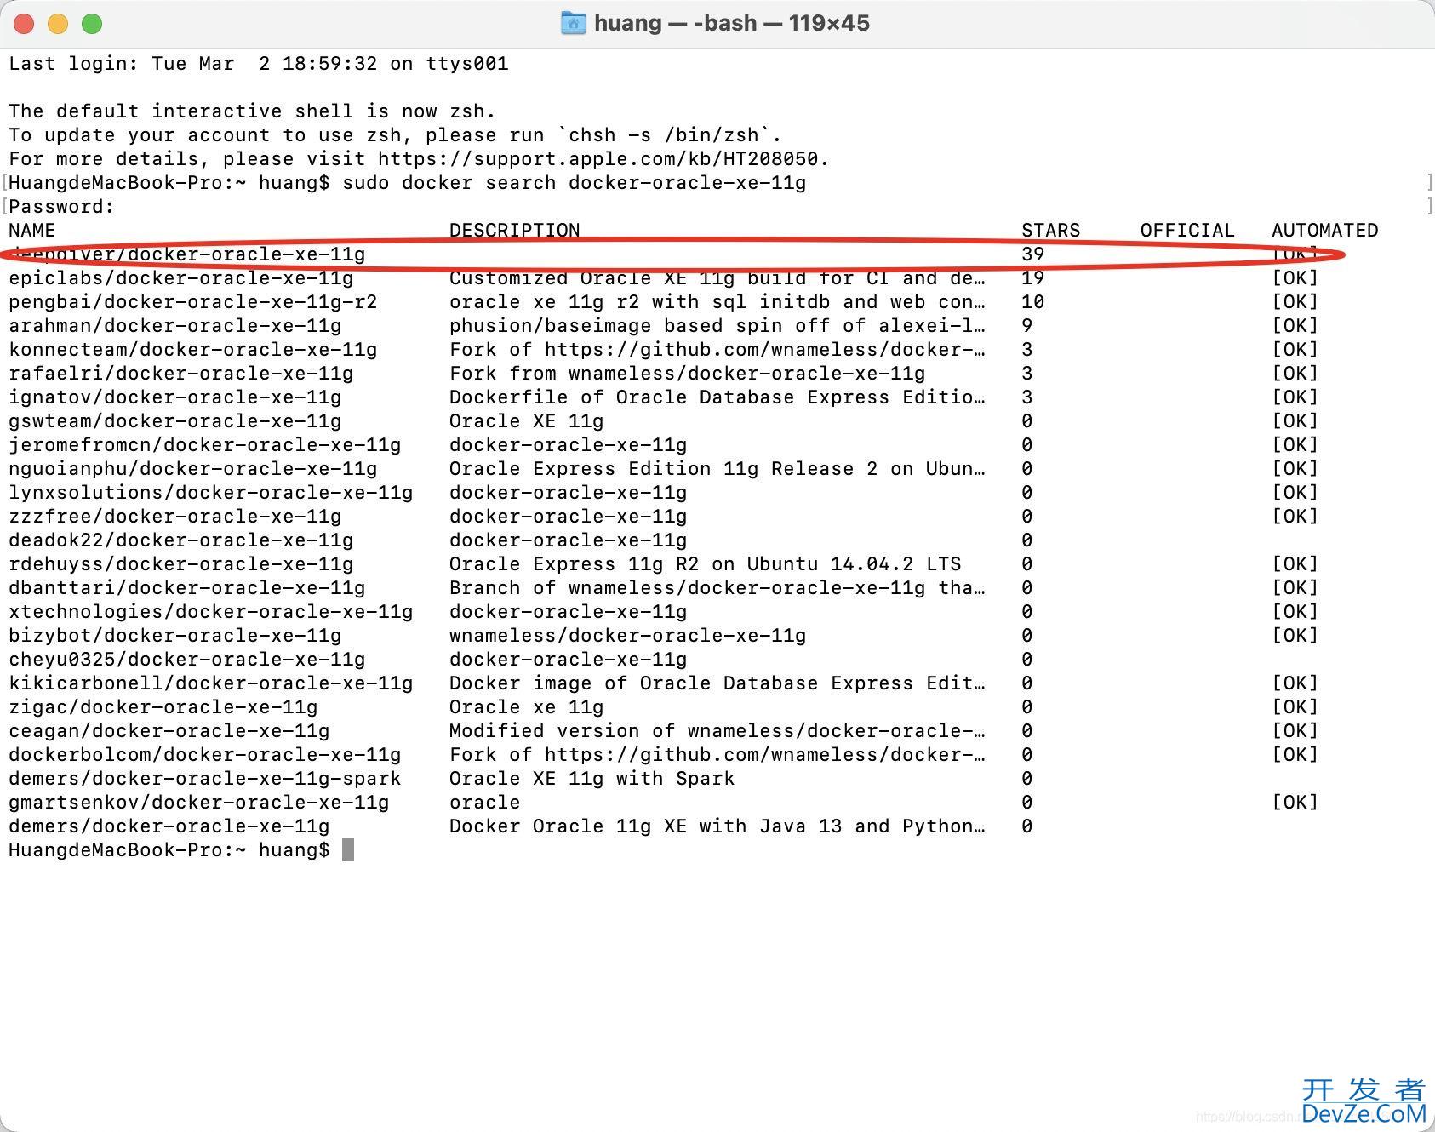Click 'zigac/docker-oracle-xe-11g' image name
1435x1132 pixels.
pyautogui.click(x=163, y=706)
